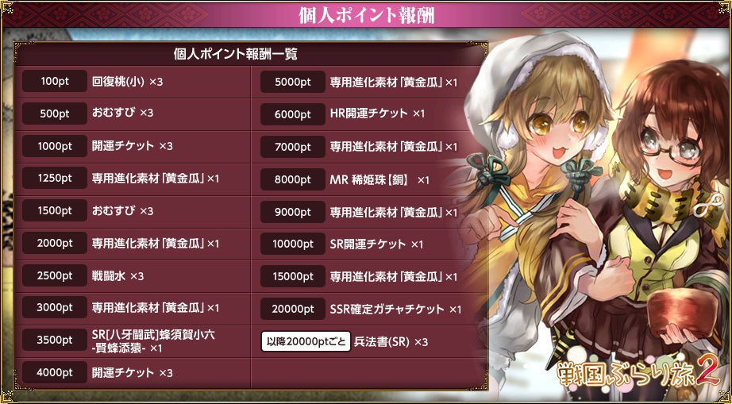
Task: Select 兵法書(SR) ×3 reward text
Action: (x=391, y=342)
